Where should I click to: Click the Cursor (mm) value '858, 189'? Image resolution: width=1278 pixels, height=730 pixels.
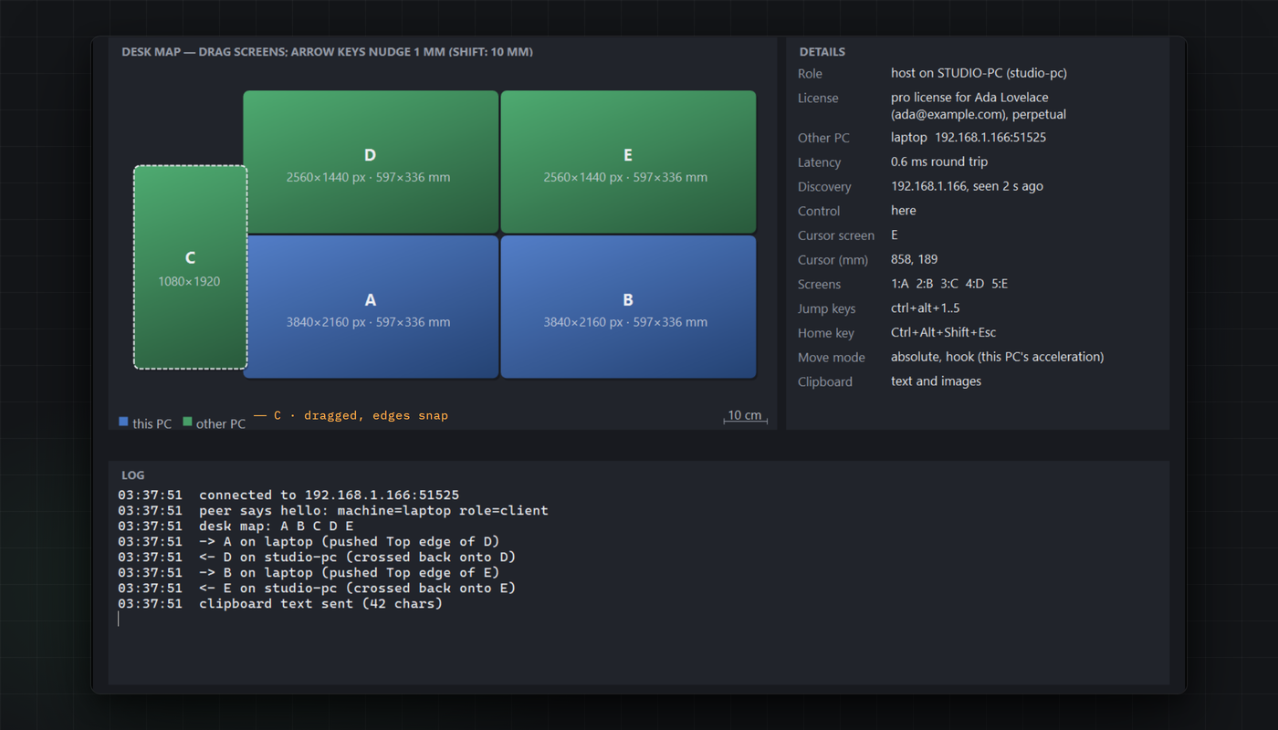[915, 259]
